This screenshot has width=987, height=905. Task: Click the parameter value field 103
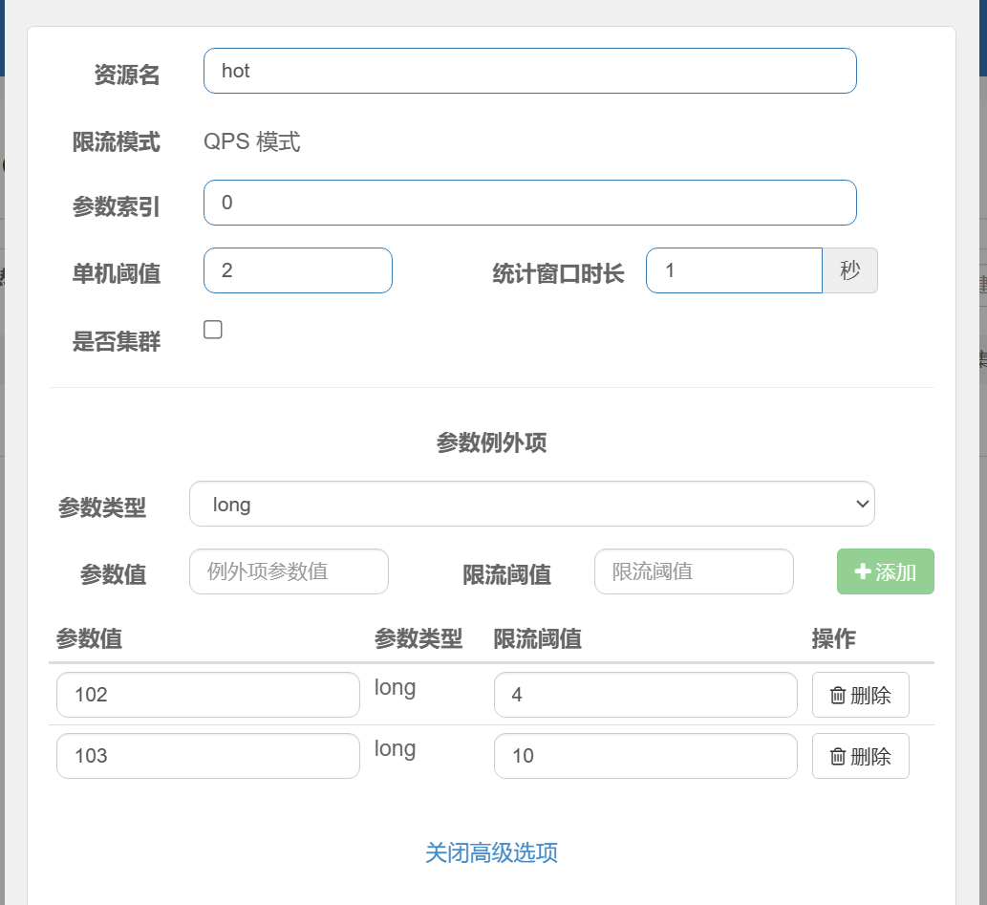[207, 756]
